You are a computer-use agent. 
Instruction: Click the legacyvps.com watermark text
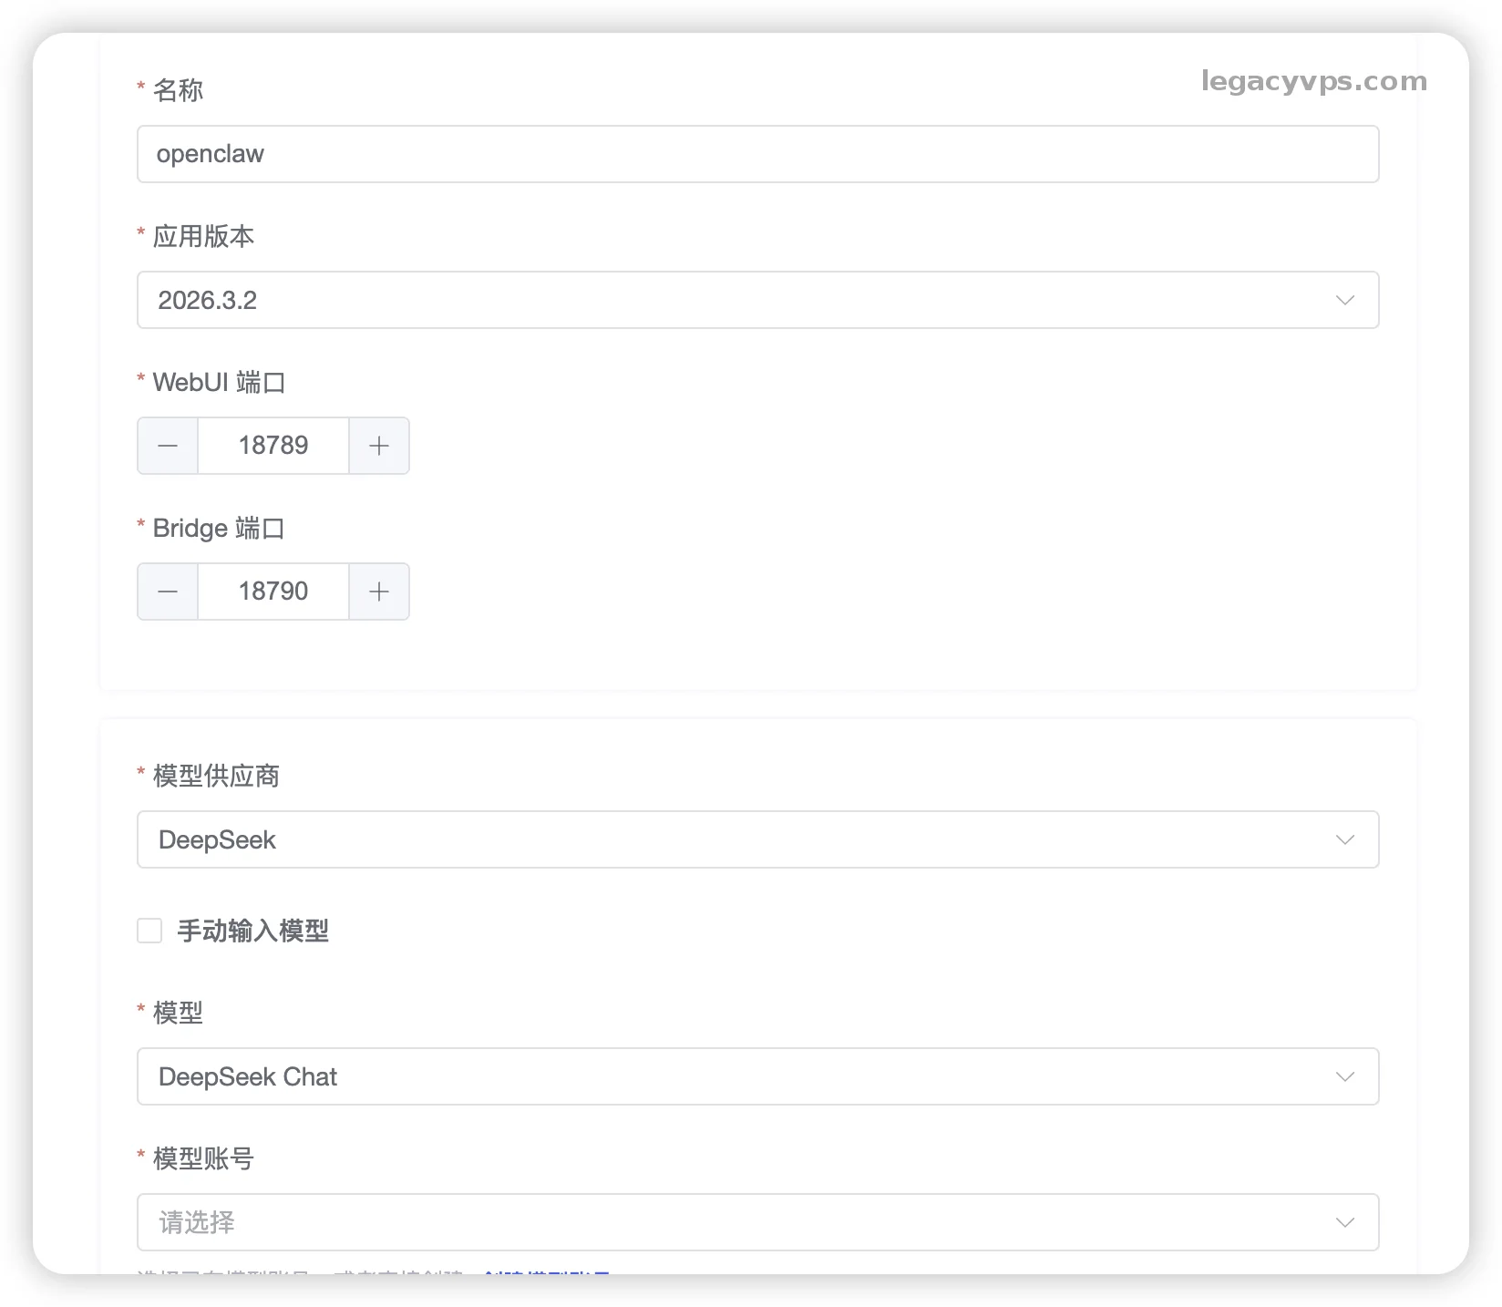[1313, 81]
